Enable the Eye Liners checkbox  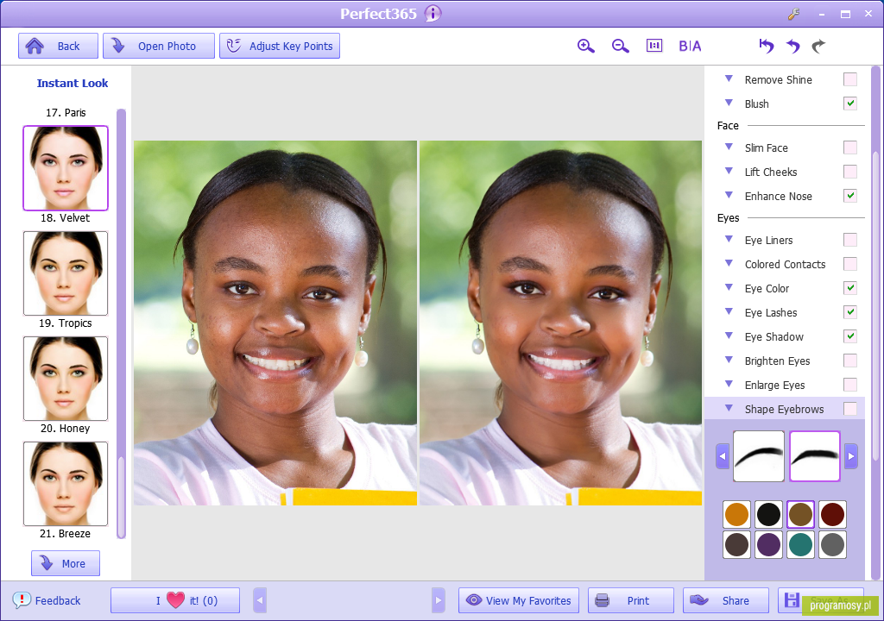(x=850, y=240)
